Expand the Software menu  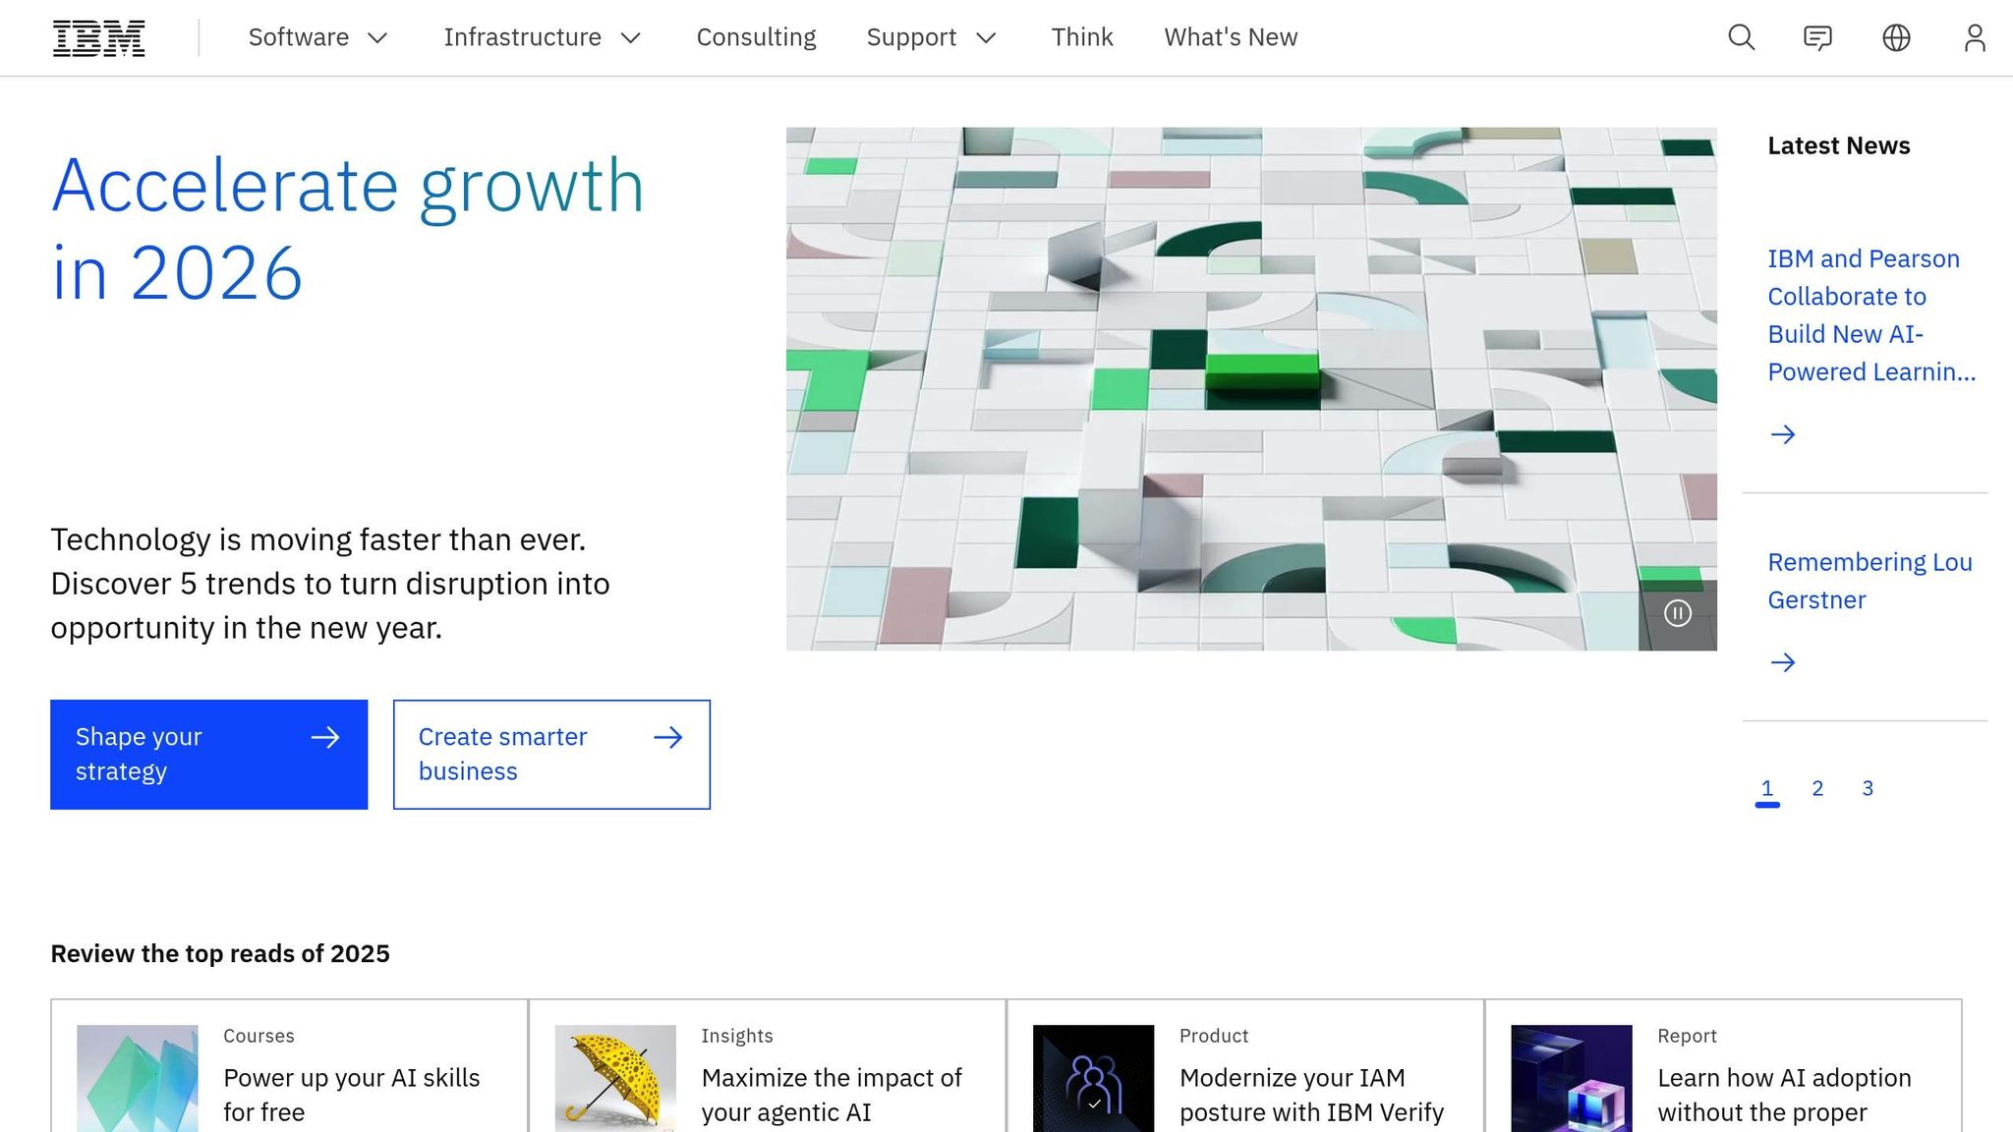click(x=318, y=37)
